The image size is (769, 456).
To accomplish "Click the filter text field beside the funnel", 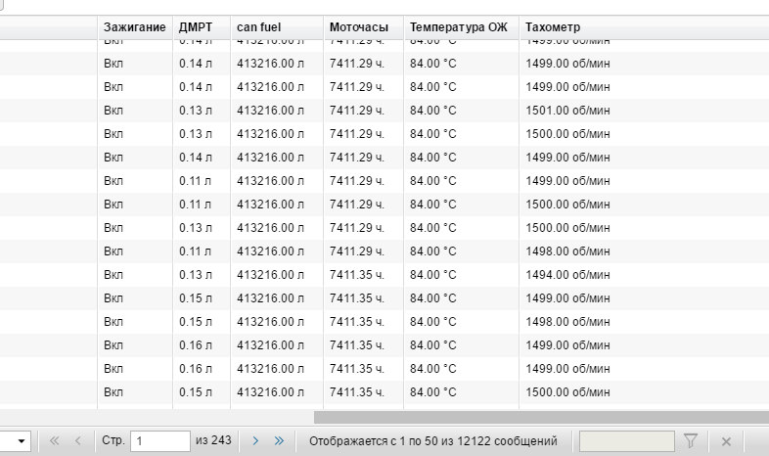I will point(626,441).
